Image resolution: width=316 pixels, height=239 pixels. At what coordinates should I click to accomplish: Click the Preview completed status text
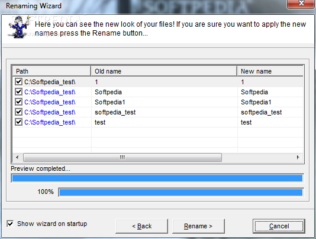(40, 168)
